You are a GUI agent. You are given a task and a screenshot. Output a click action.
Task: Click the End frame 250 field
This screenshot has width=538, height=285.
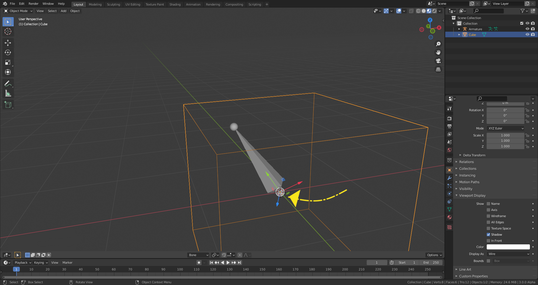coord(431,263)
